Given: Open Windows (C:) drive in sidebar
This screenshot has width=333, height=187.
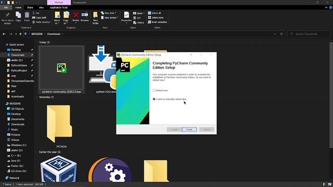Looking at the screenshot, I should tap(19, 145).
